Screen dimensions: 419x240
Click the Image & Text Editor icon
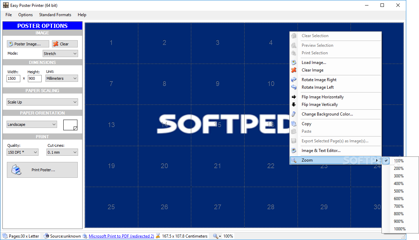click(x=293, y=151)
